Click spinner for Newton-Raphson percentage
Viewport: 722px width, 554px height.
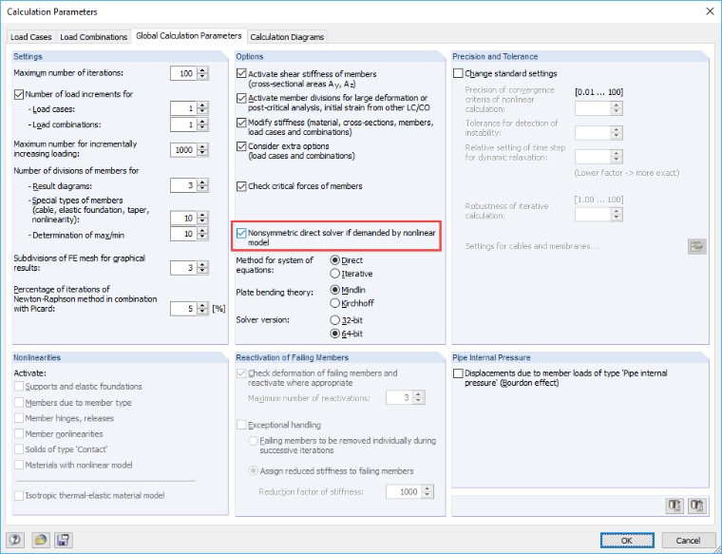(202, 309)
